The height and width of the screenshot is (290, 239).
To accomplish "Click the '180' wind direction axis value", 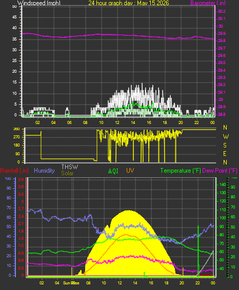I will 16,146.
